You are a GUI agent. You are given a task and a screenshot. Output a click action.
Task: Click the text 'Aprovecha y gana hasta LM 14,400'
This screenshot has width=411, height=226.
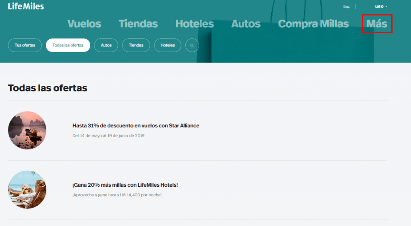pos(106,195)
